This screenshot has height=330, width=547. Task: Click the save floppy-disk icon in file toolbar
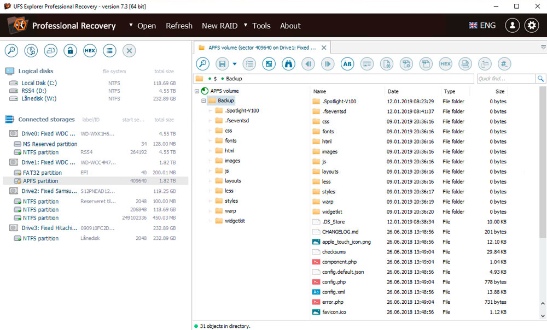[222, 64]
